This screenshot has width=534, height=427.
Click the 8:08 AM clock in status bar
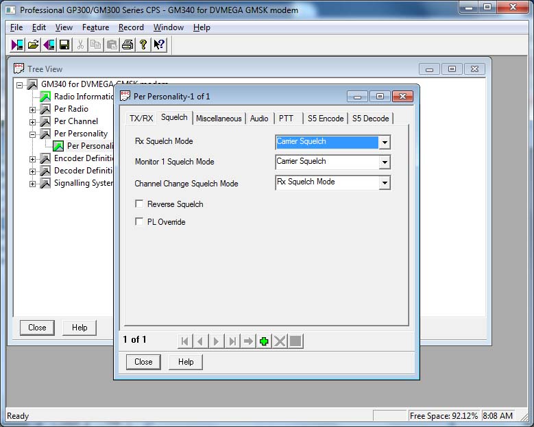pos(498,416)
